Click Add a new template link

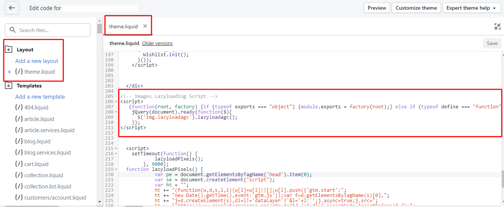click(x=40, y=97)
